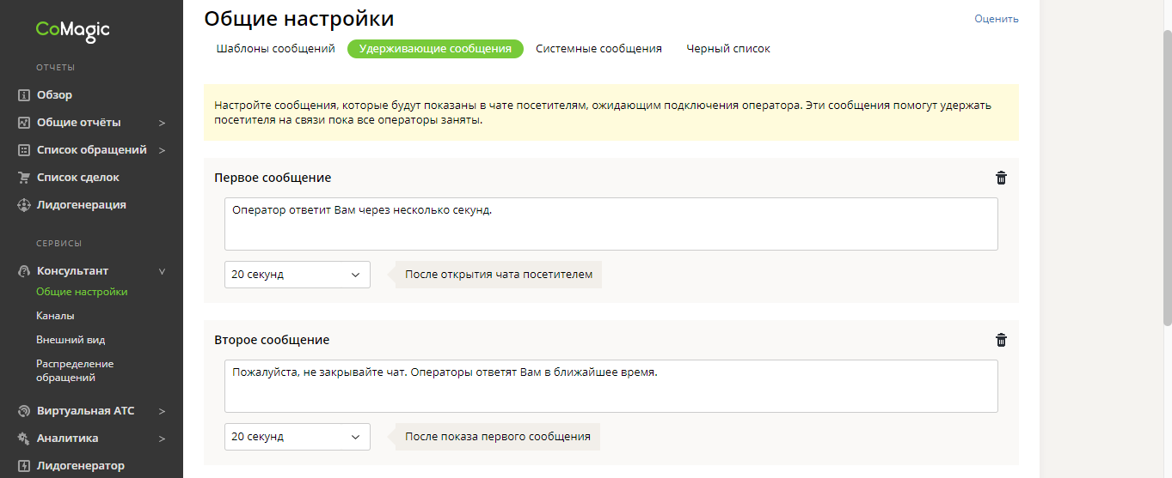
Task: Click the page's vertical scrollbar
Action: (1167, 172)
